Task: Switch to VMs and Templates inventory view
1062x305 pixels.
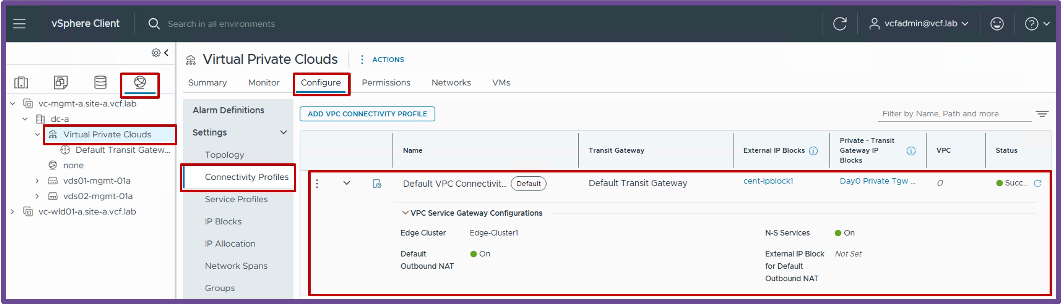Action: pyautogui.click(x=61, y=83)
